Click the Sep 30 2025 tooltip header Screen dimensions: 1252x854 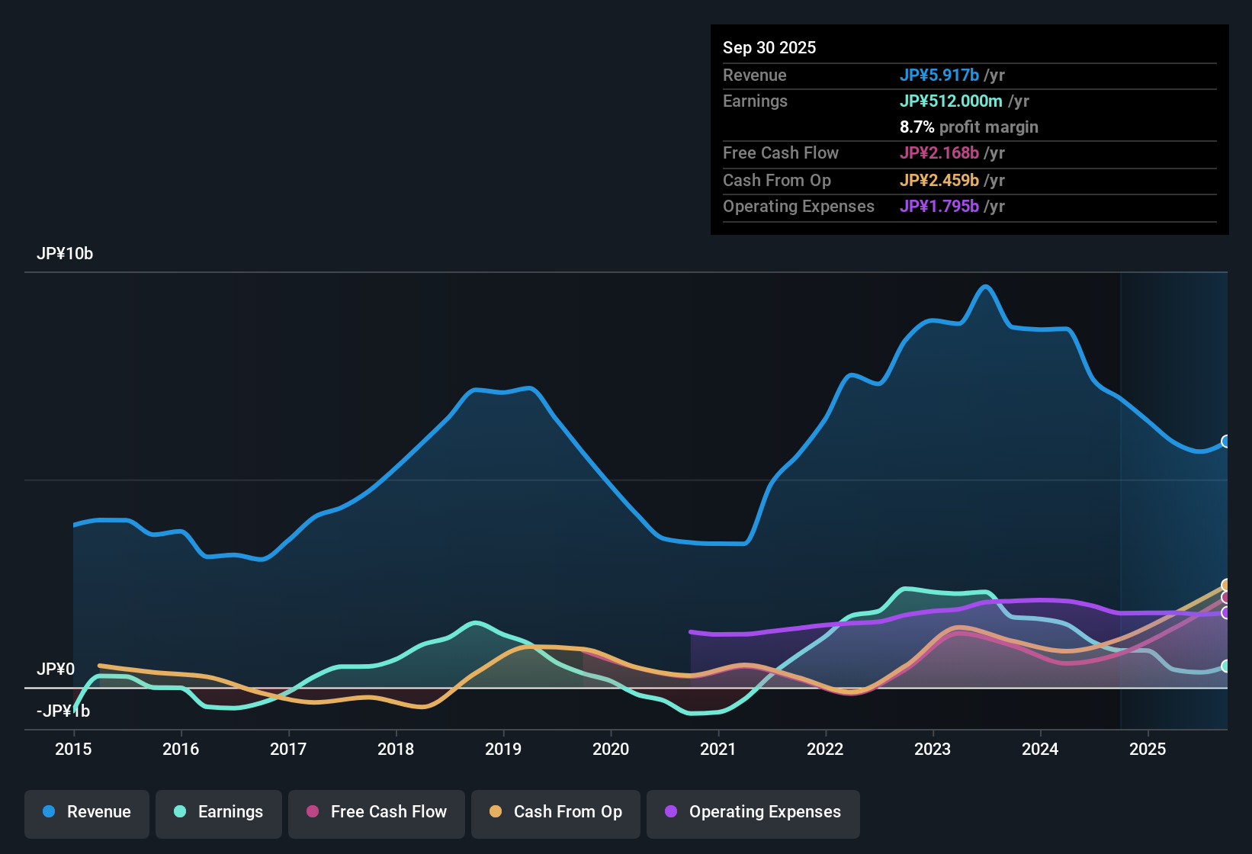click(x=769, y=47)
